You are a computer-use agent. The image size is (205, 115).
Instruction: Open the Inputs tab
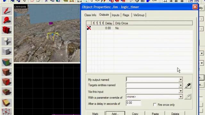click(x=116, y=15)
